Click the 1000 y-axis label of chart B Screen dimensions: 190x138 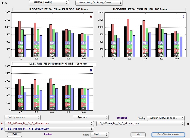click(x=8, y=96)
